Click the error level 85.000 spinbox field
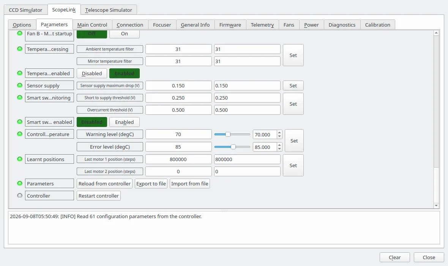This screenshot has height=266, width=448. [265, 147]
